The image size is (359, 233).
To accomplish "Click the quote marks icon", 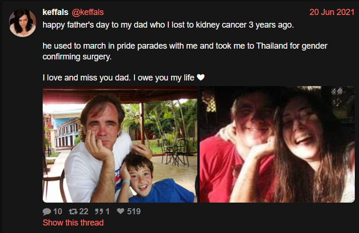I will [x=98, y=211].
